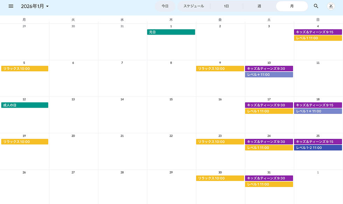343x204 pixels.
Task: Open レベル1 11:00 on January 17
Action: click(x=269, y=111)
